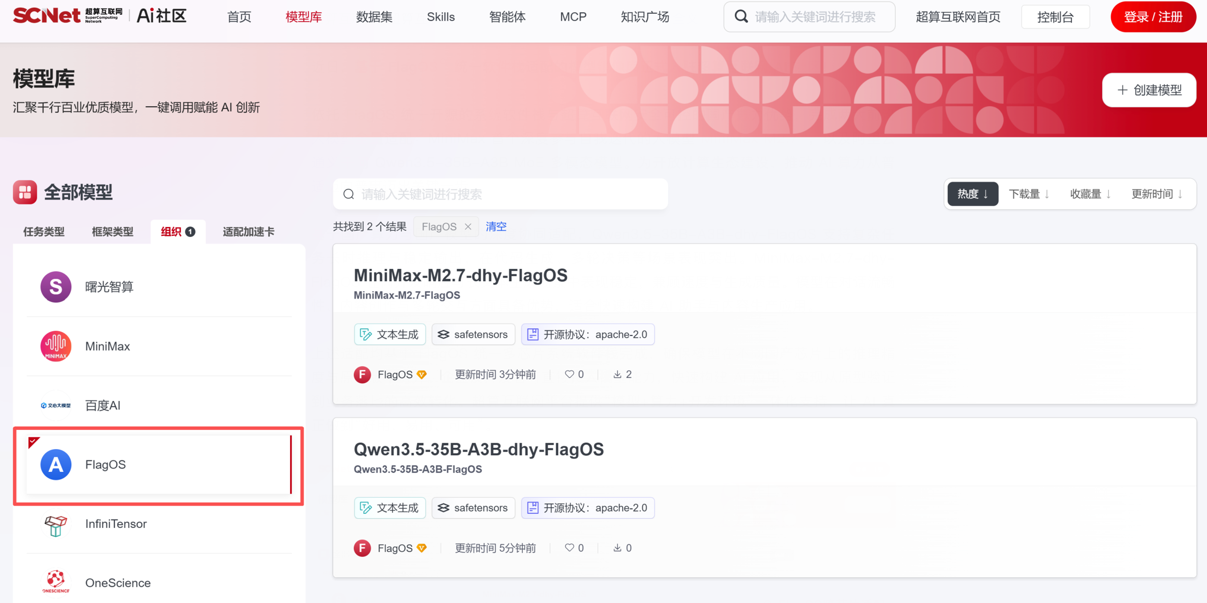Focus the top site search field
Screen dimensions: 1207x603
coord(809,17)
